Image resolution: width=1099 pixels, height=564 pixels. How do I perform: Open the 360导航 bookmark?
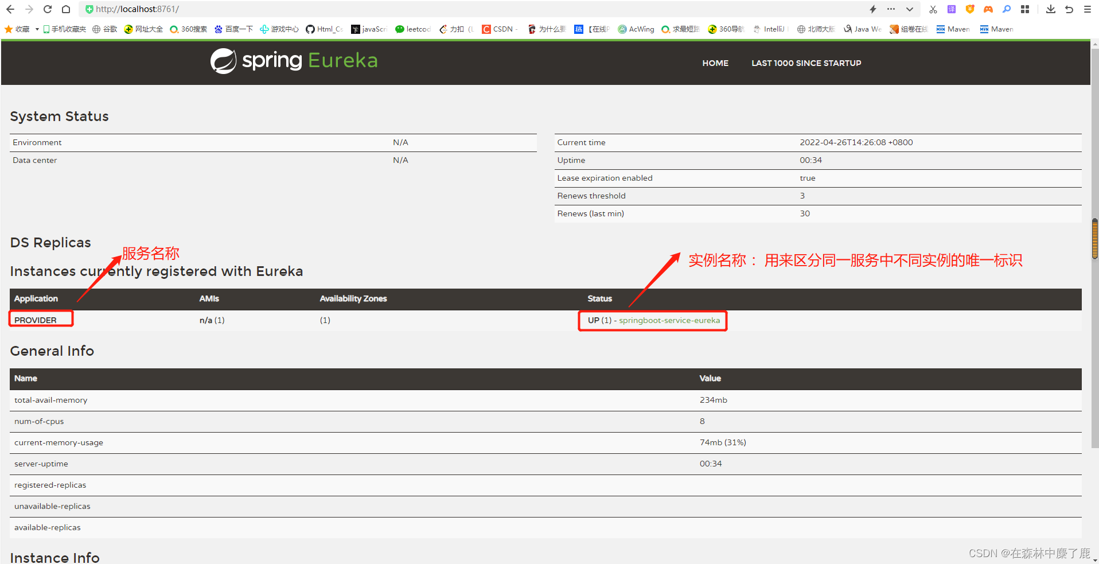[x=726, y=29]
